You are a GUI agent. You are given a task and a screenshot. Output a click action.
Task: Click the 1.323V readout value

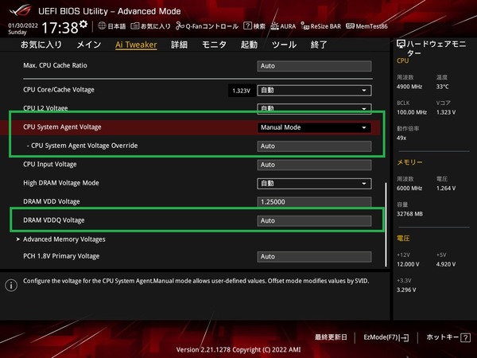pos(241,91)
